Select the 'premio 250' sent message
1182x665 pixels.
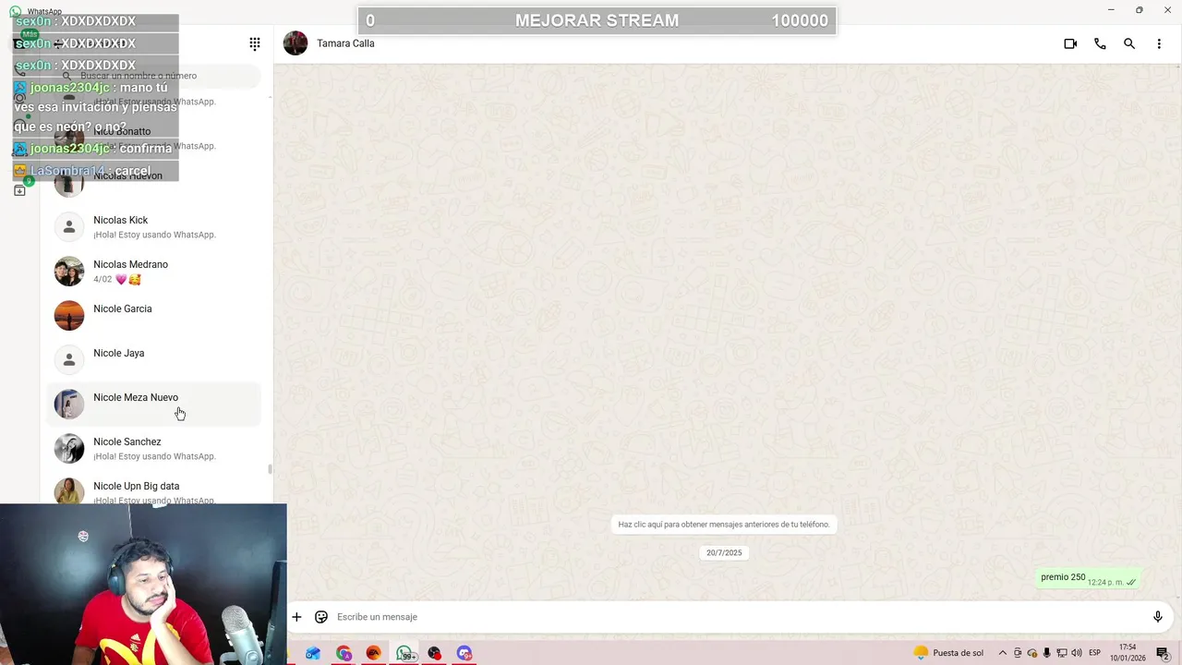coord(1088,578)
